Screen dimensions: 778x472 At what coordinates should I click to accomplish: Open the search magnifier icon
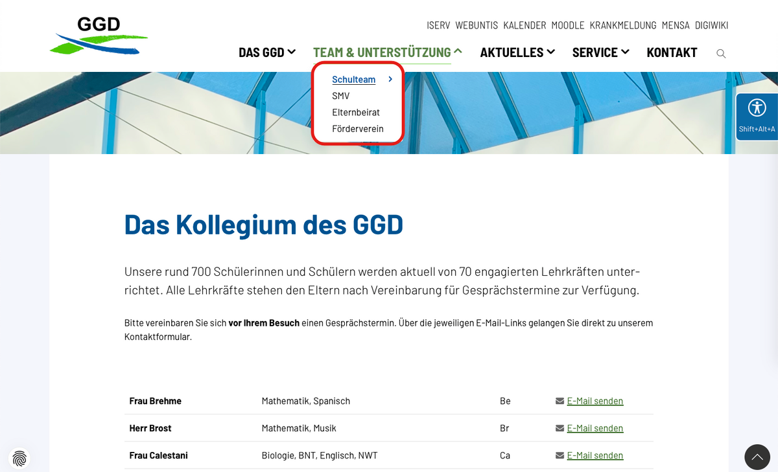[721, 54]
